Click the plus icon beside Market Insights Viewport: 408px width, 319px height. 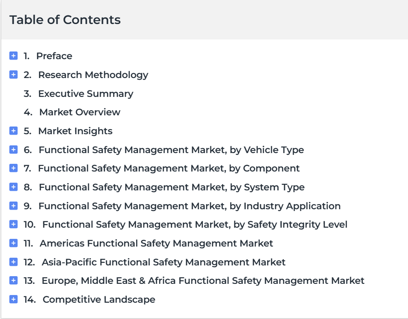(14, 131)
